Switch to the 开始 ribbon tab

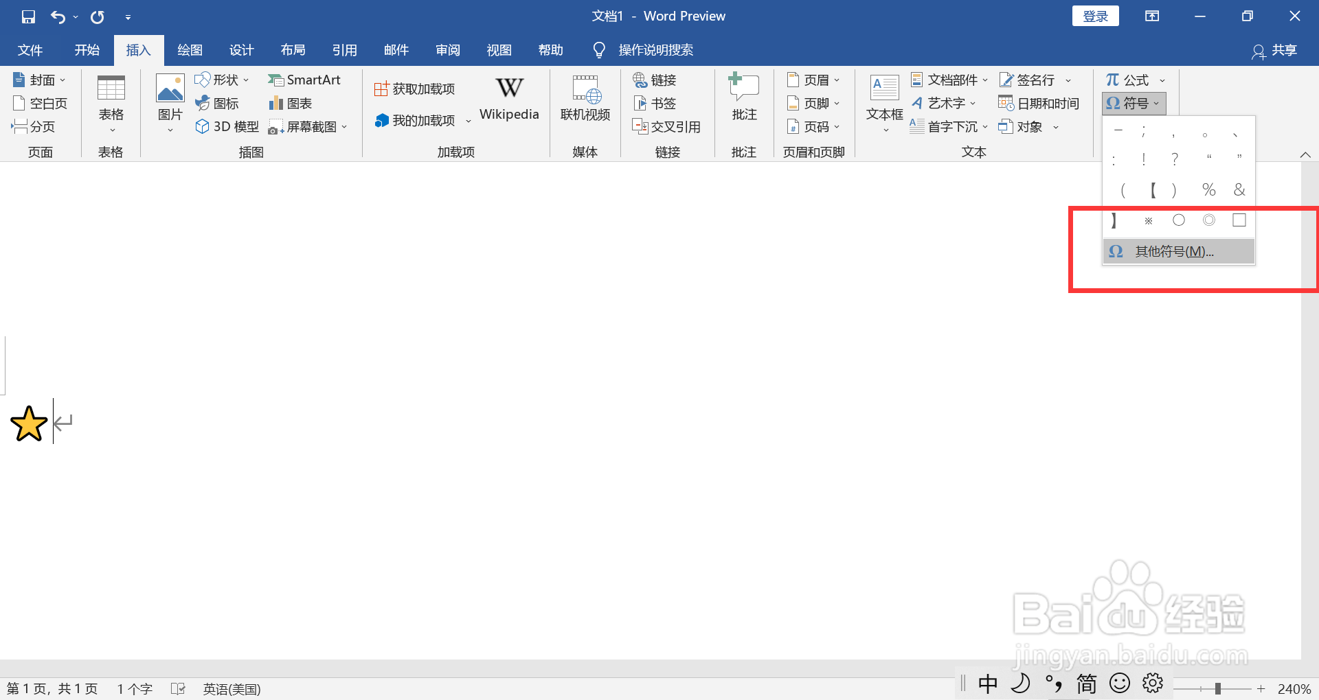coord(86,49)
